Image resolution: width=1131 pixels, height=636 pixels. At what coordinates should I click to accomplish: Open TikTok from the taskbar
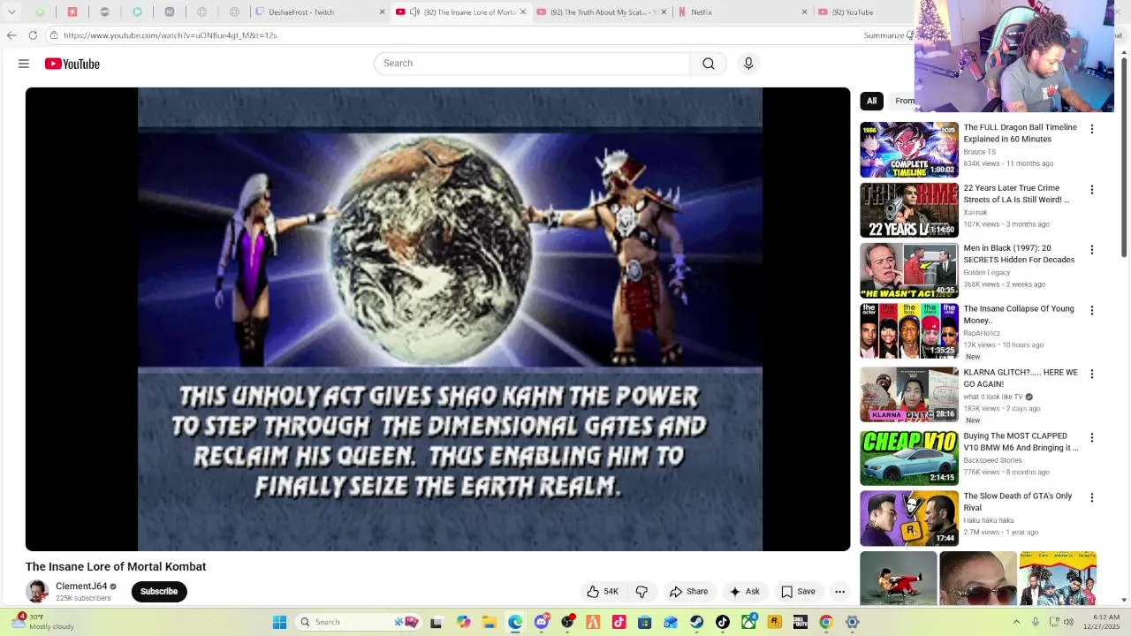coord(723,623)
